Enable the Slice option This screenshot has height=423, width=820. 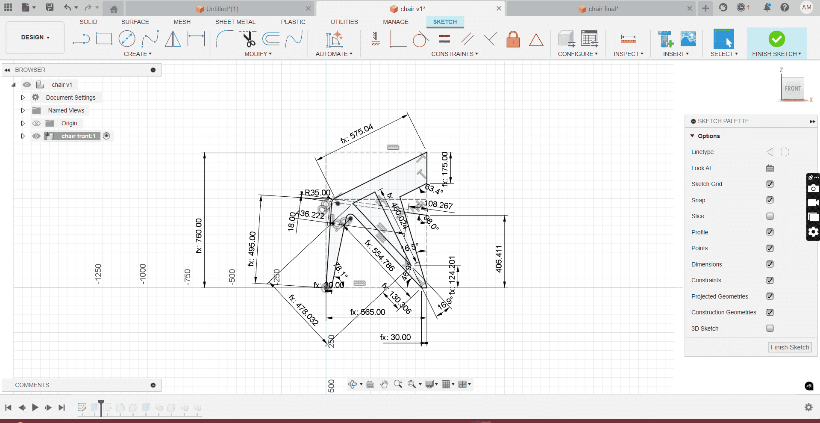770,216
